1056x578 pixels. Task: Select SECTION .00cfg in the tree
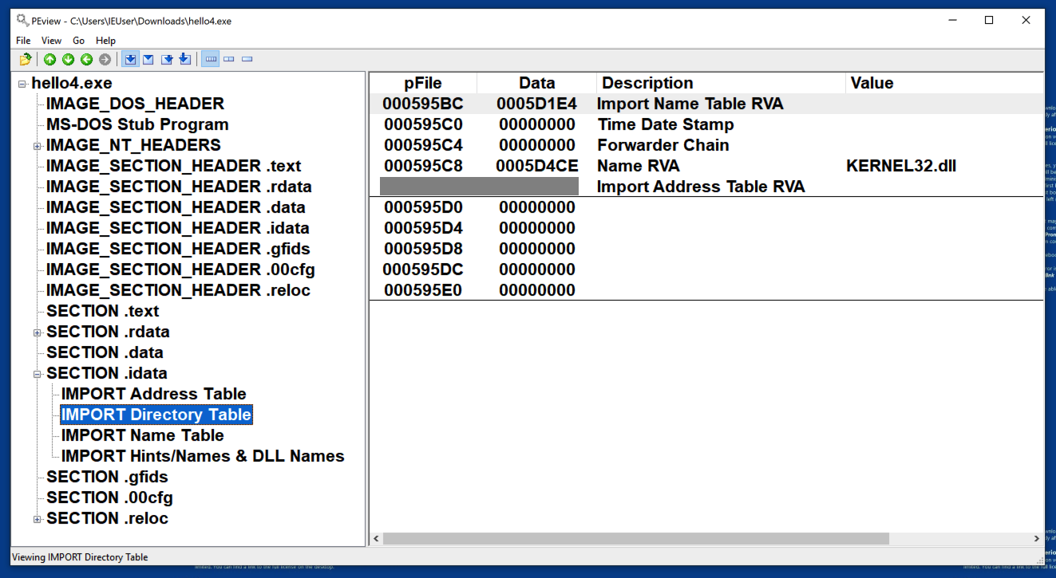(109, 497)
